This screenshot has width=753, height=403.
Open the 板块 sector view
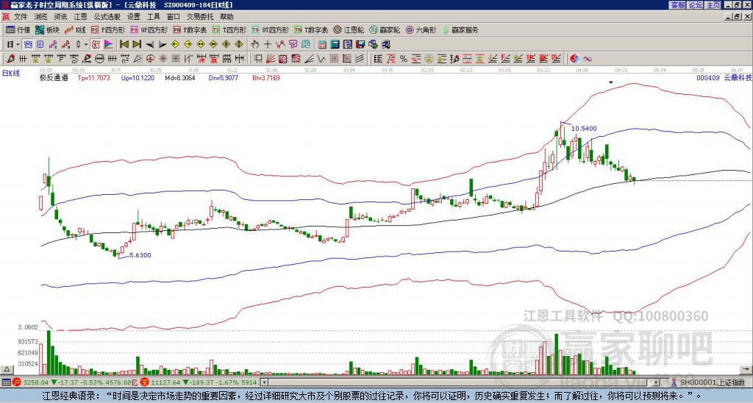click(47, 29)
